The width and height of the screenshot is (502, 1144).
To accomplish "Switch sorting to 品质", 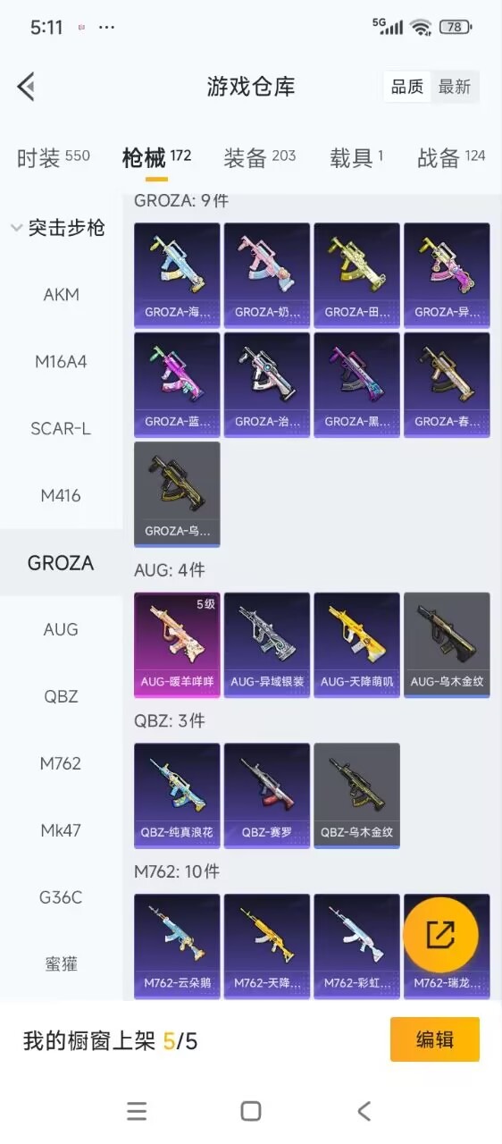I will point(407,87).
